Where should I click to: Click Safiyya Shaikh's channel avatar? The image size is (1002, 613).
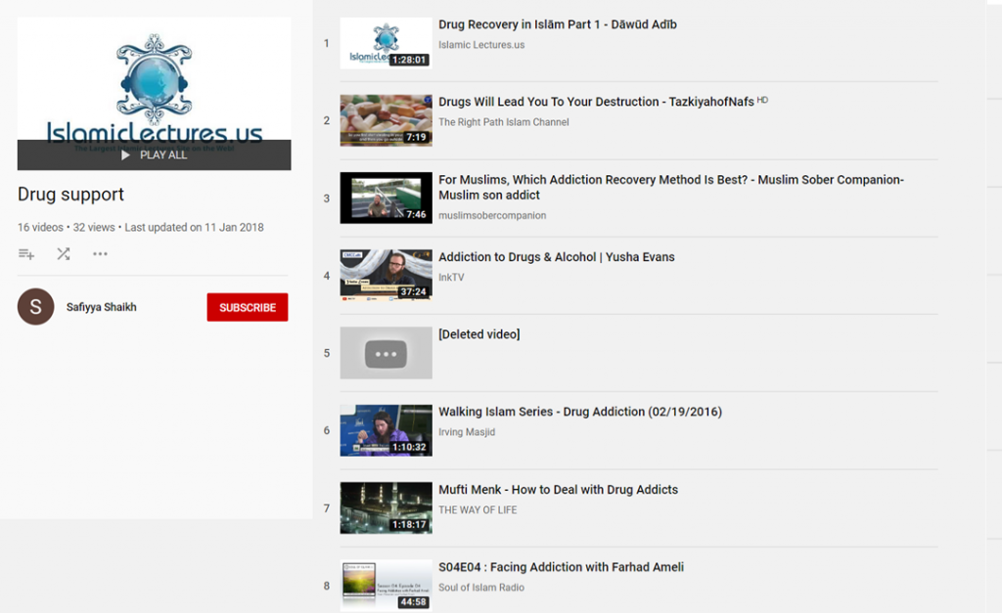pos(36,307)
